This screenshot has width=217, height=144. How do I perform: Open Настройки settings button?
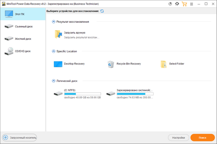coord(178,138)
